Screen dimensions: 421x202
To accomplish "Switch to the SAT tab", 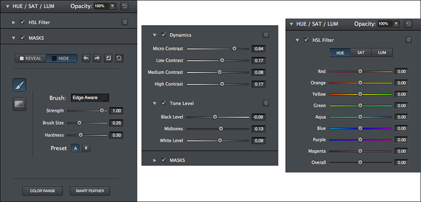I will (x=361, y=53).
